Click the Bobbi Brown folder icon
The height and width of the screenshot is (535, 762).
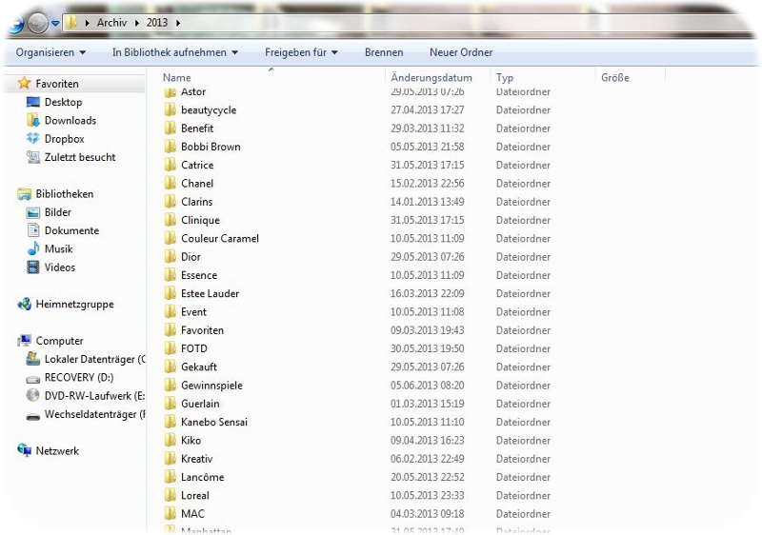[170, 147]
